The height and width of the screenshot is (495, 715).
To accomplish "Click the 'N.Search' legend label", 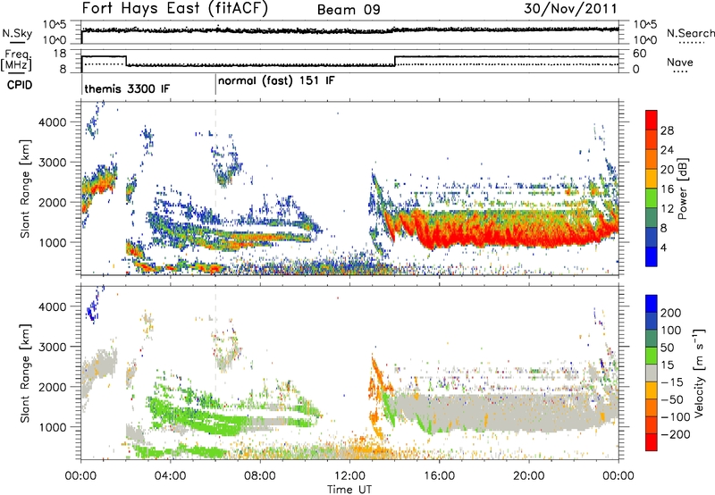I will pyautogui.click(x=690, y=33).
